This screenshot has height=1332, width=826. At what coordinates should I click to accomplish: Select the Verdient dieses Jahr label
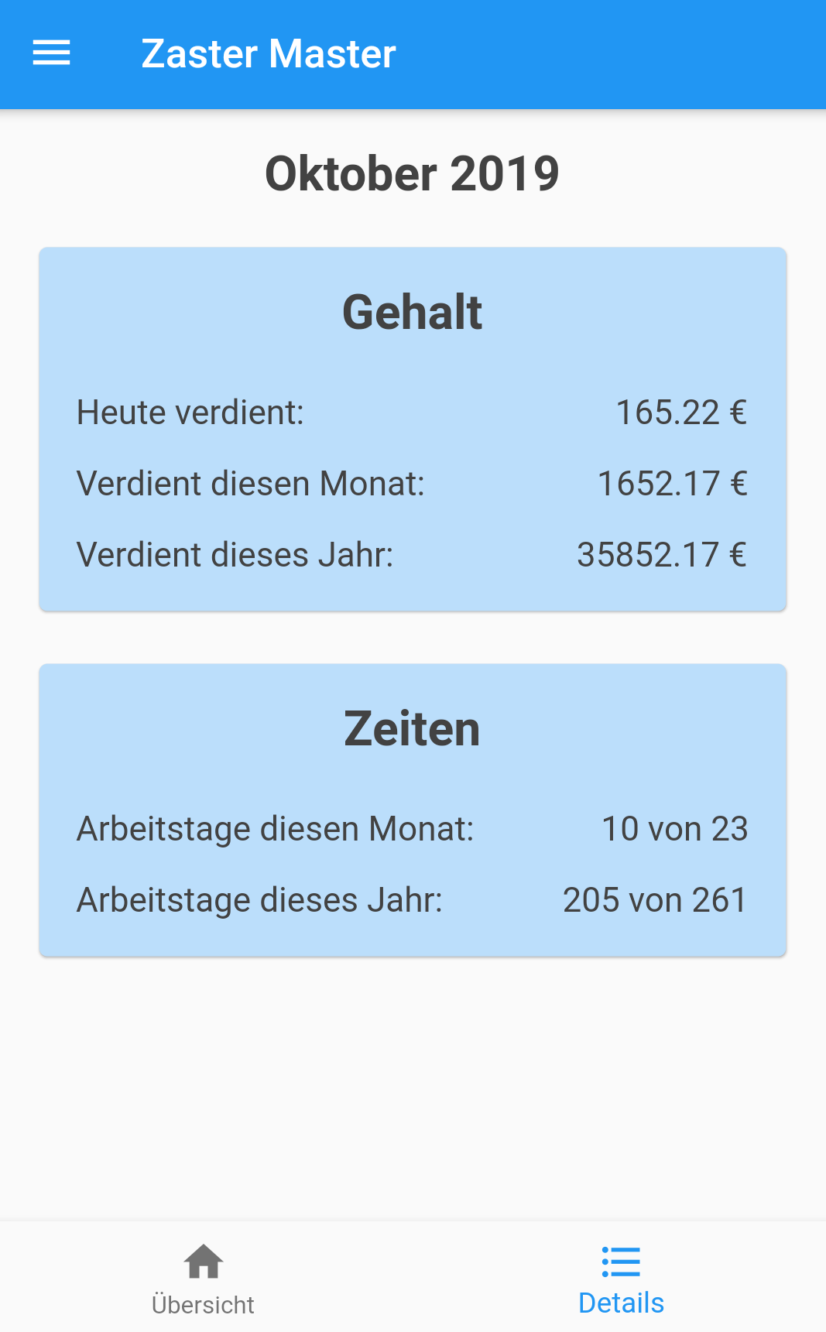pyautogui.click(x=235, y=555)
